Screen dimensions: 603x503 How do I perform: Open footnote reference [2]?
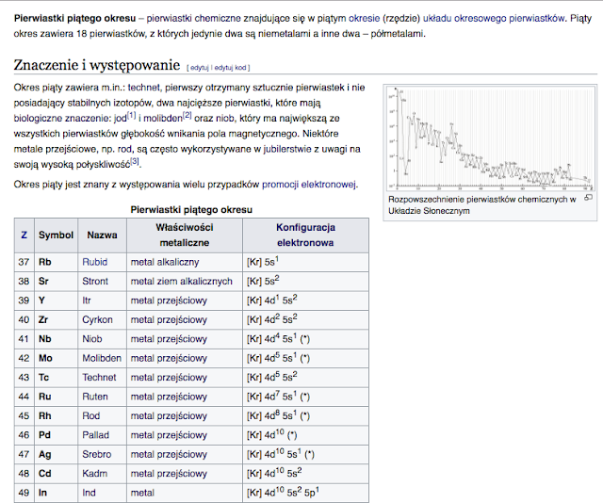[x=187, y=115]
